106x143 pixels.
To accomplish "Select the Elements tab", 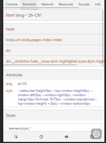I will (x=29, y=4).
